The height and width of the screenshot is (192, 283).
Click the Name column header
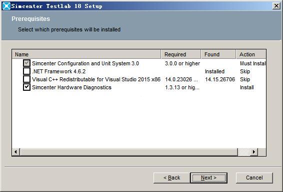(x=86, y=54)
